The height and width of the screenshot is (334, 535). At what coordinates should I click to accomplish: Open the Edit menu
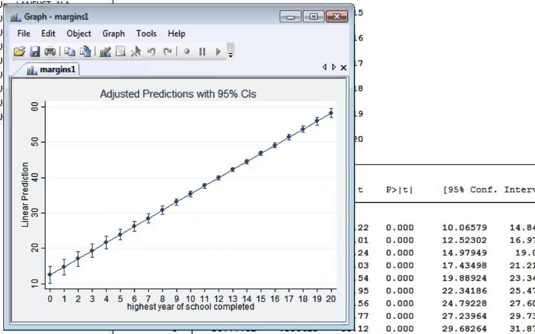click(x=48, y=33)
